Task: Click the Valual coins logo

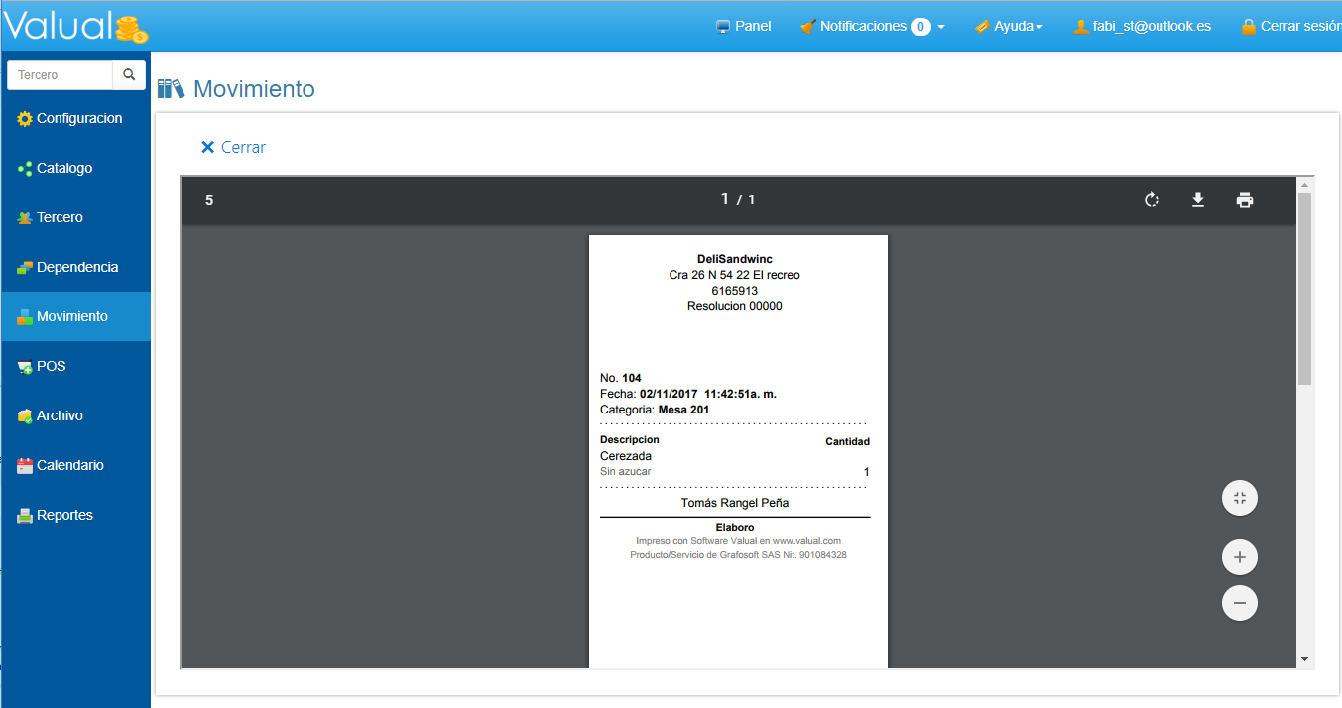Action: click(130, 29)
